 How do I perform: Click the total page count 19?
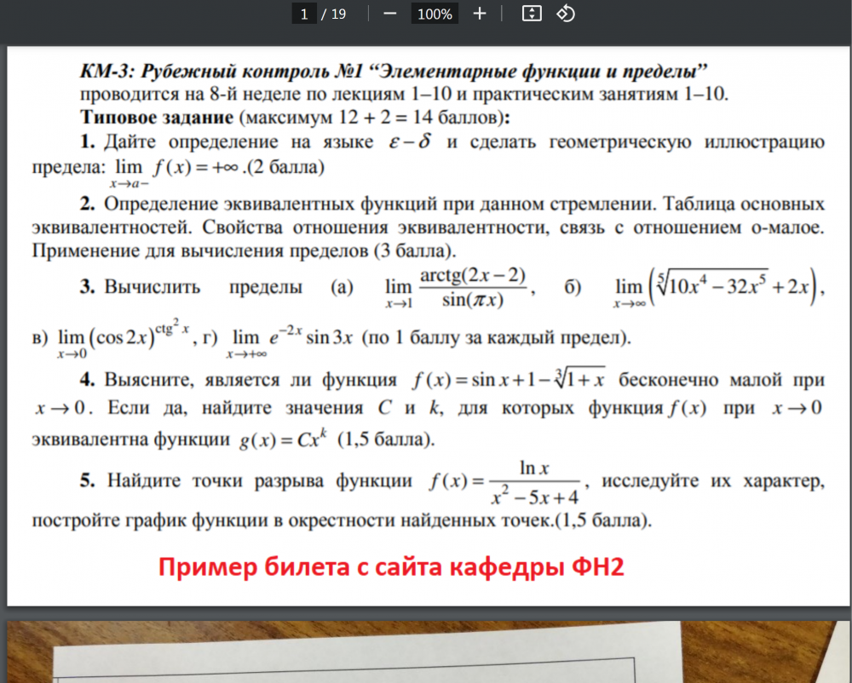coord(338,14)
